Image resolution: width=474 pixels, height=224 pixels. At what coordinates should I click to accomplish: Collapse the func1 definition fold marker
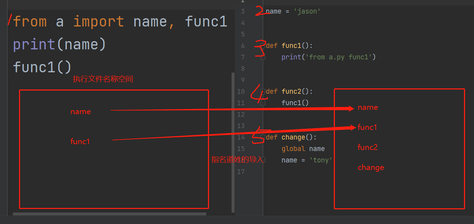click(x=263, y=45)
